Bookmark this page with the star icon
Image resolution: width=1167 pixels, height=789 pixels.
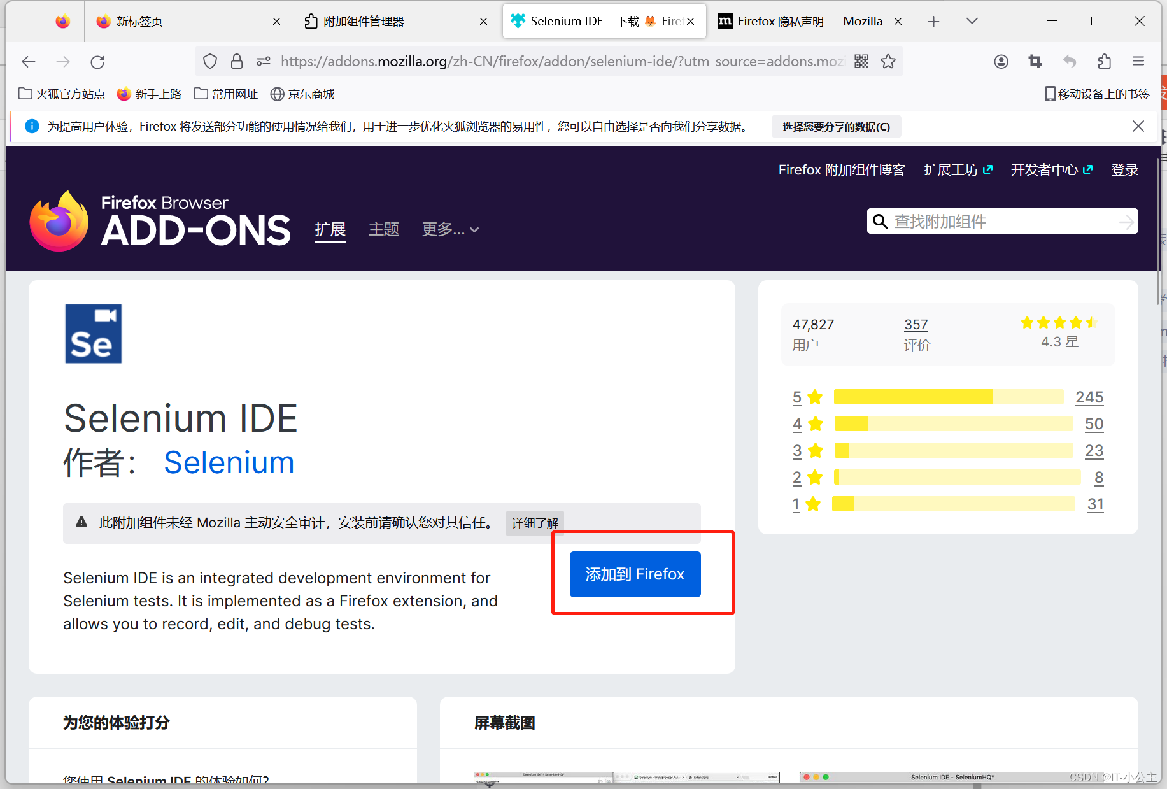[888, 61]
